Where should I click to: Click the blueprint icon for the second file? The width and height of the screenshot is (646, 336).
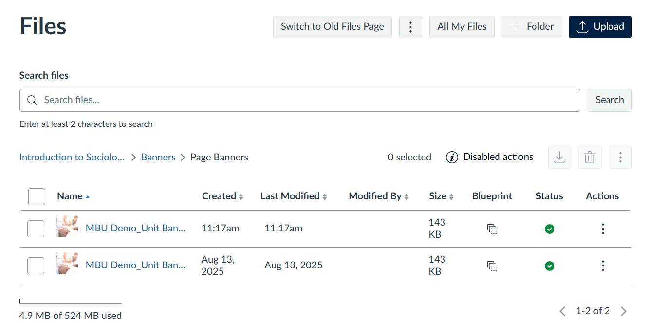[x=492, y=265]
